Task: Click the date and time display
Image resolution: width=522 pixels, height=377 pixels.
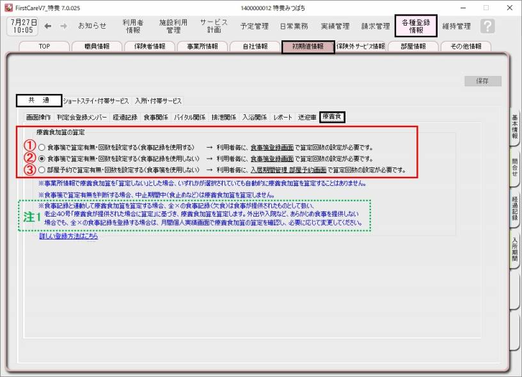Action: coord(22,26)
